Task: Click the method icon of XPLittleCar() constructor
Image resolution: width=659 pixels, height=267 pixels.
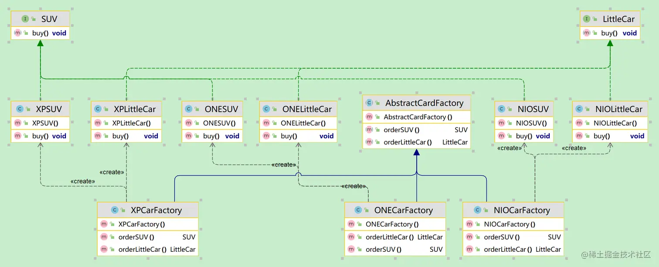Action: click(x=98, y=123)
